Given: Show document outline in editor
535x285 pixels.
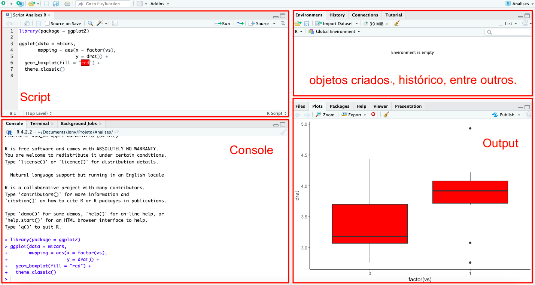Looking at the screenshot, I should tap(283, 23).
